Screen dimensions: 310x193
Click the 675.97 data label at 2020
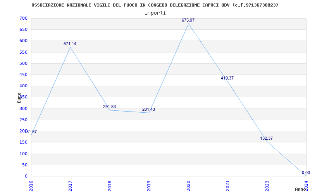188,20
